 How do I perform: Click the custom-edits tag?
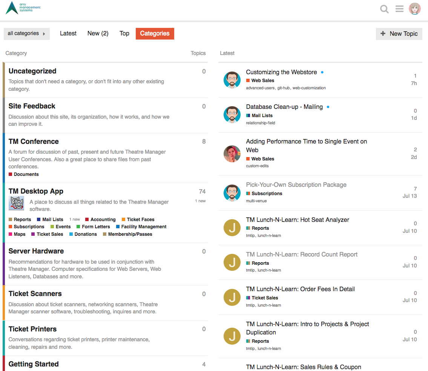[257, 166]
